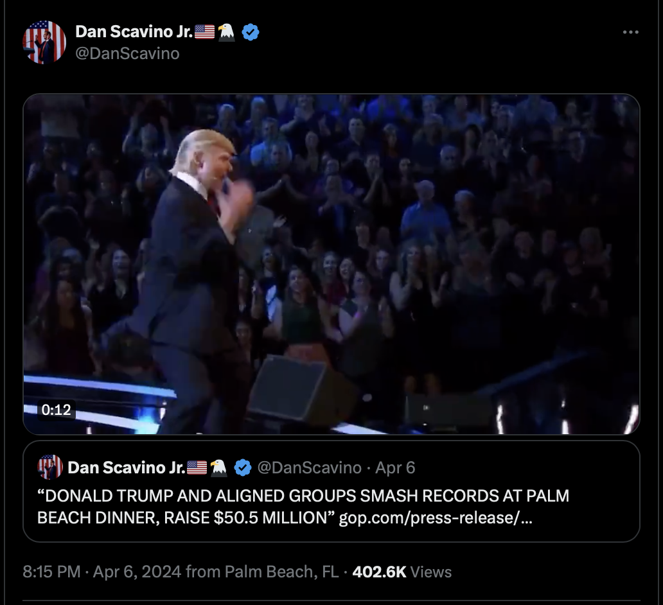Open the quoted tweet's @DanScavino handle
The height and width of the screenshot is (605, 663).
309,468
